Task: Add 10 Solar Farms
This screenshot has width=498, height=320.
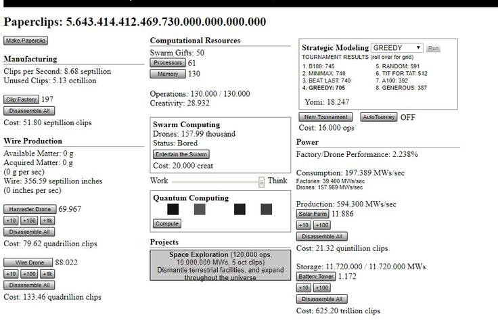Action: tap(304, 225)
